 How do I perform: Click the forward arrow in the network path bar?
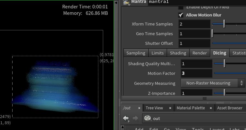pyautogui.click(x=135, y=118)
